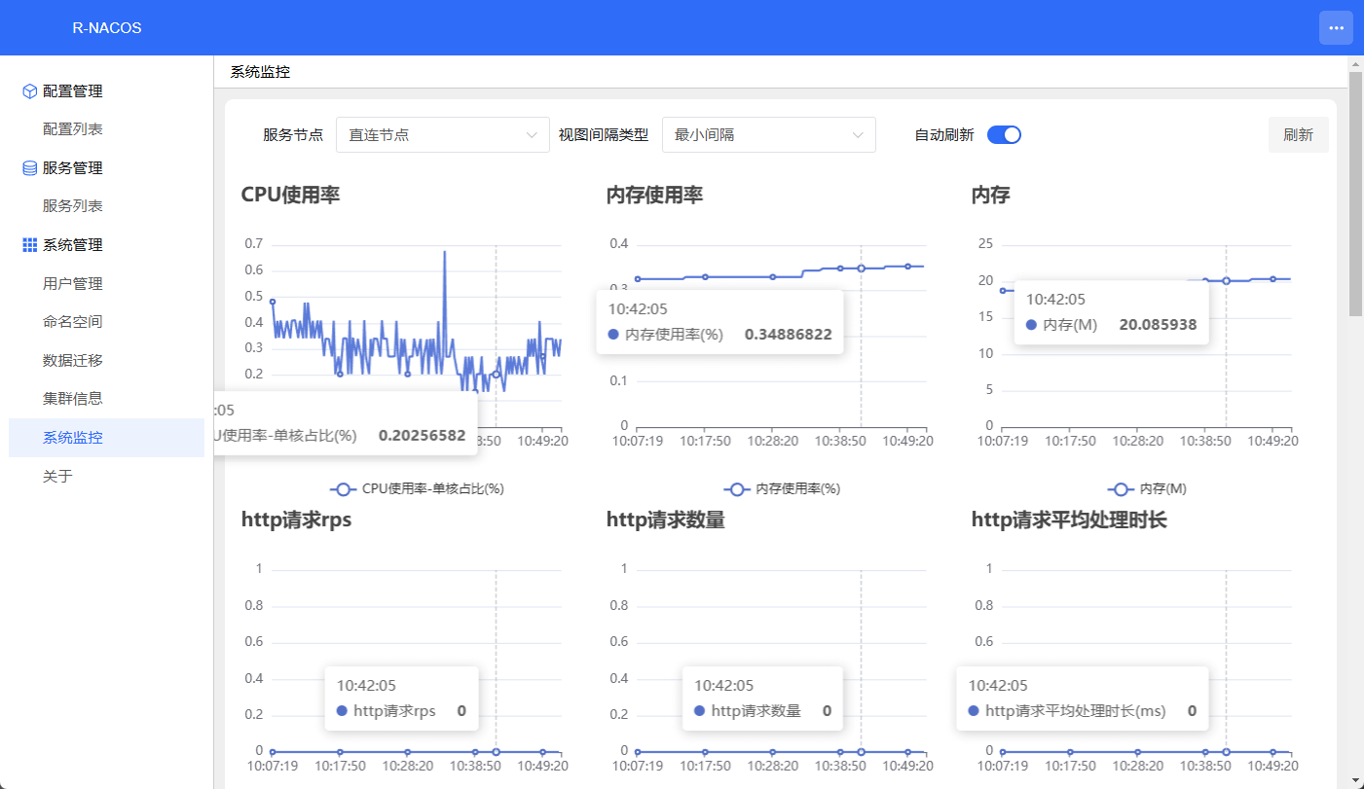Click the chevron arrow in 服务节点 selector
This screenshot has width=1364, height=789.
coord(532,135)
